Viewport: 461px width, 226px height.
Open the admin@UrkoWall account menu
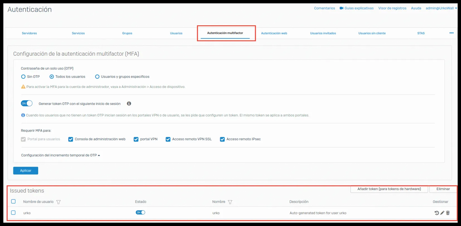[441, 8]
